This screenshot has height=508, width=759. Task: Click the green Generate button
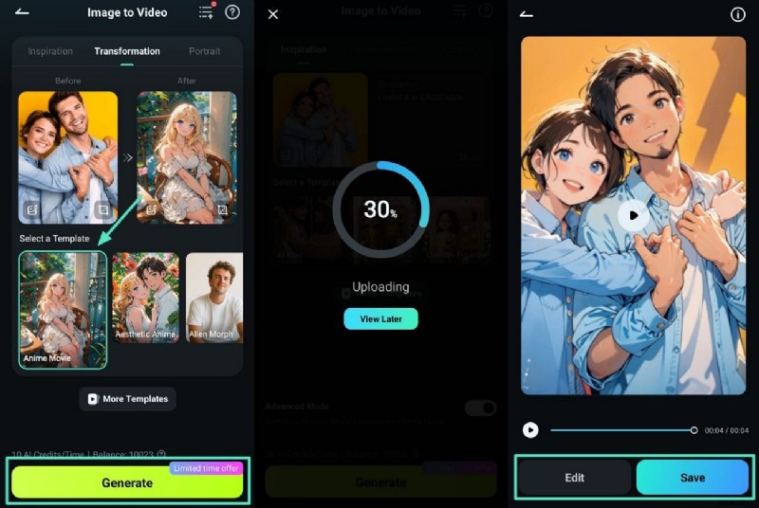pos(127,481)
